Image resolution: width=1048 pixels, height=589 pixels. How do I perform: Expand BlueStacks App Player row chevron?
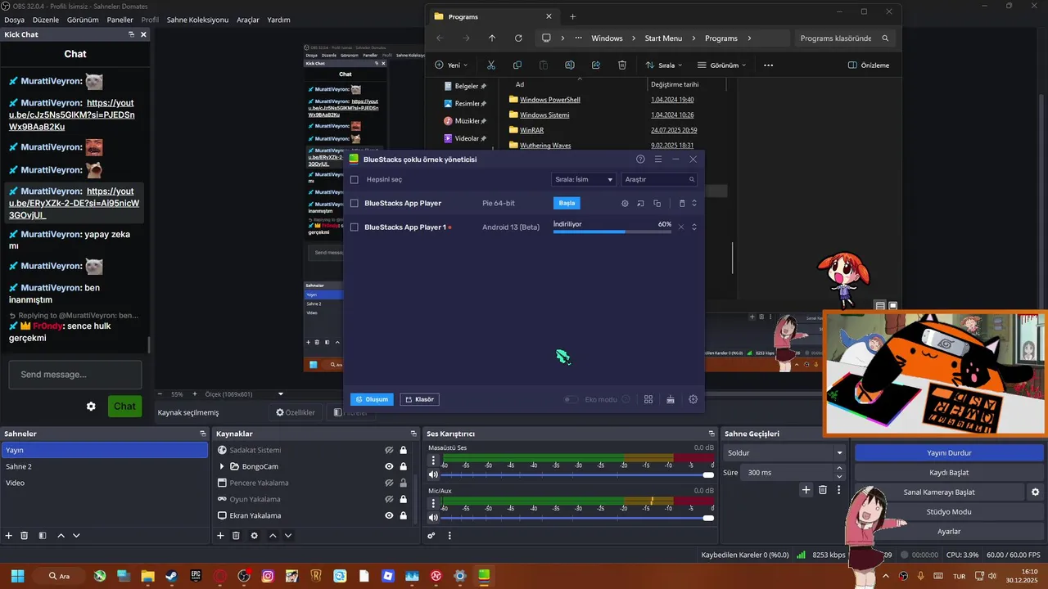(x=694, y=203)
